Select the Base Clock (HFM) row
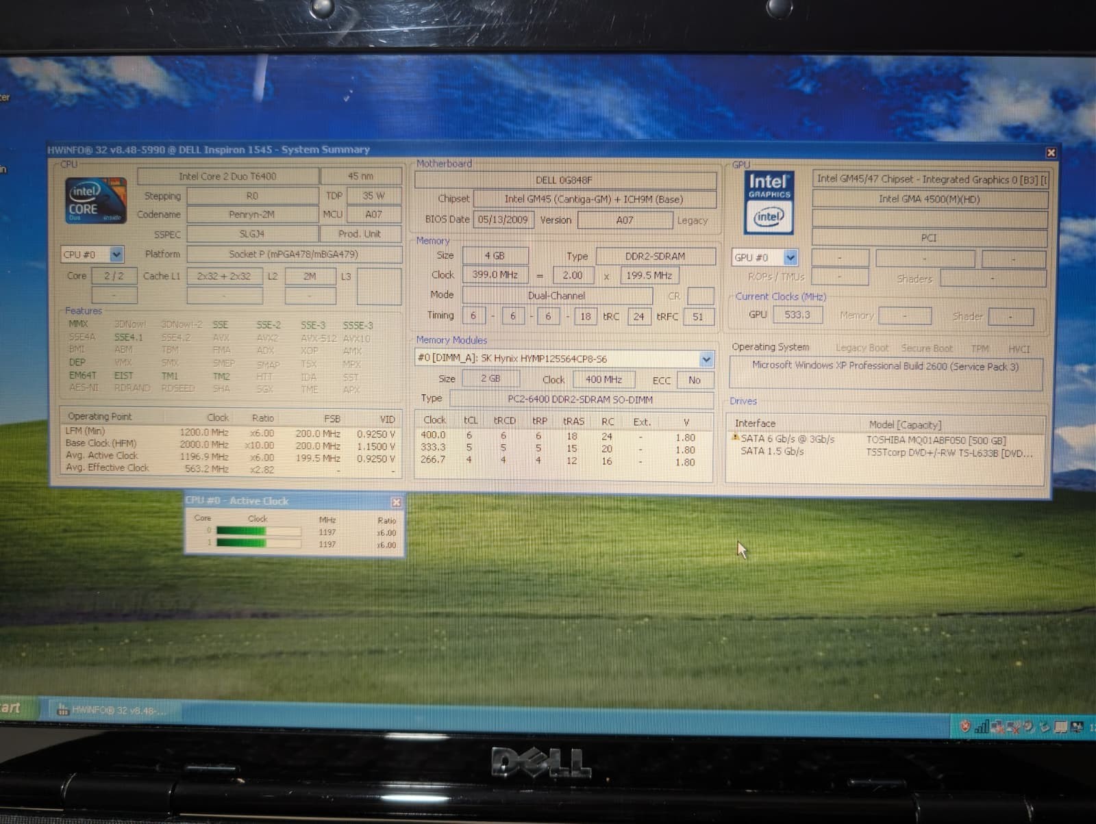Viewport: 1096px width, 824px height. coord(231,444)
